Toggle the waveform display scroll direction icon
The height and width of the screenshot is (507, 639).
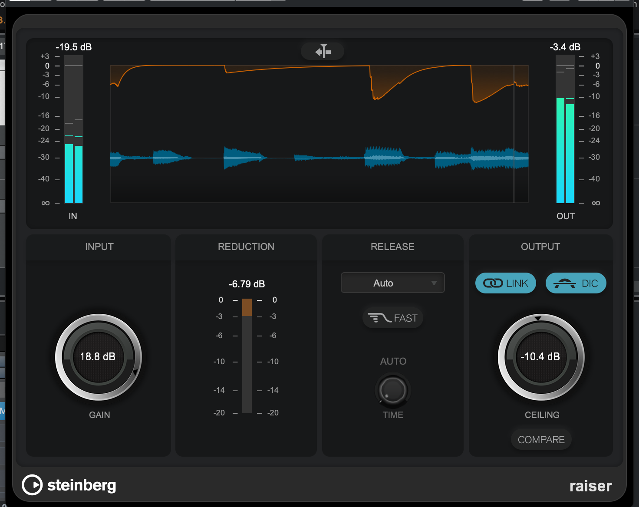pos(323,51)
